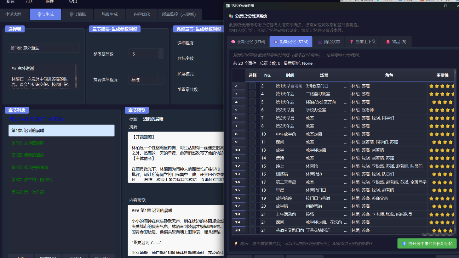This screenshot has width=459, height=258.
Task: Click the 参考章节数 input field
Action: tap(143, 54)
